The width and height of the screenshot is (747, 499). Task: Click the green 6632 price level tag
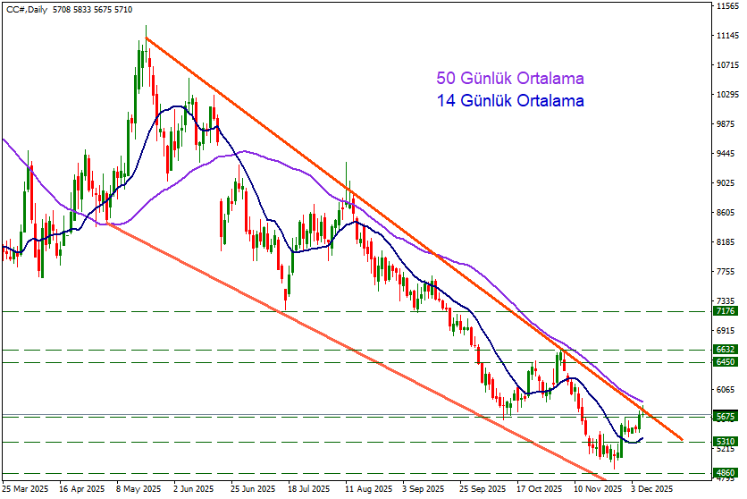pos(726,350)
